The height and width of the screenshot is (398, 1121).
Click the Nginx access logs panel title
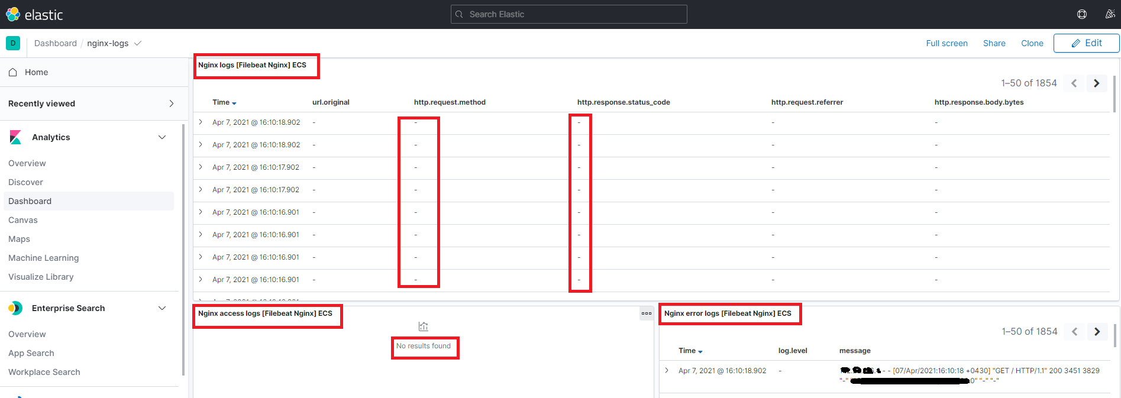point(265,313)
